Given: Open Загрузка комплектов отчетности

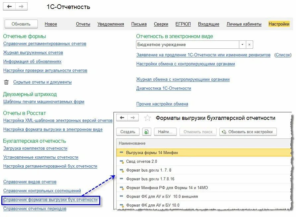Looking at the screenshot, I should click(x=35, y=148).
